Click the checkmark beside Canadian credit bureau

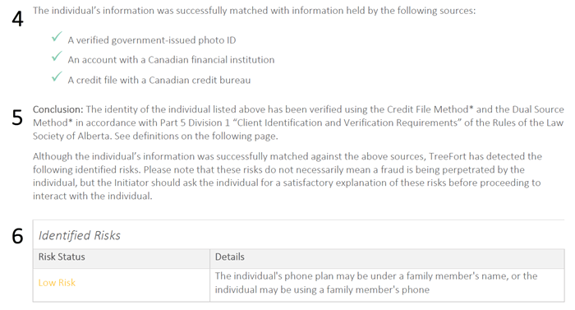click(57, 76)
